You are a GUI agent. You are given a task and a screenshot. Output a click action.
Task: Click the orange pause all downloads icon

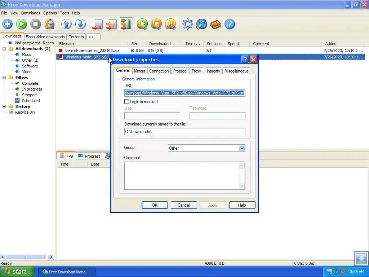[x=170, y=24]
